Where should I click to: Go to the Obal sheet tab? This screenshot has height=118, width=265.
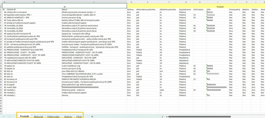click(x=79, y=117)
